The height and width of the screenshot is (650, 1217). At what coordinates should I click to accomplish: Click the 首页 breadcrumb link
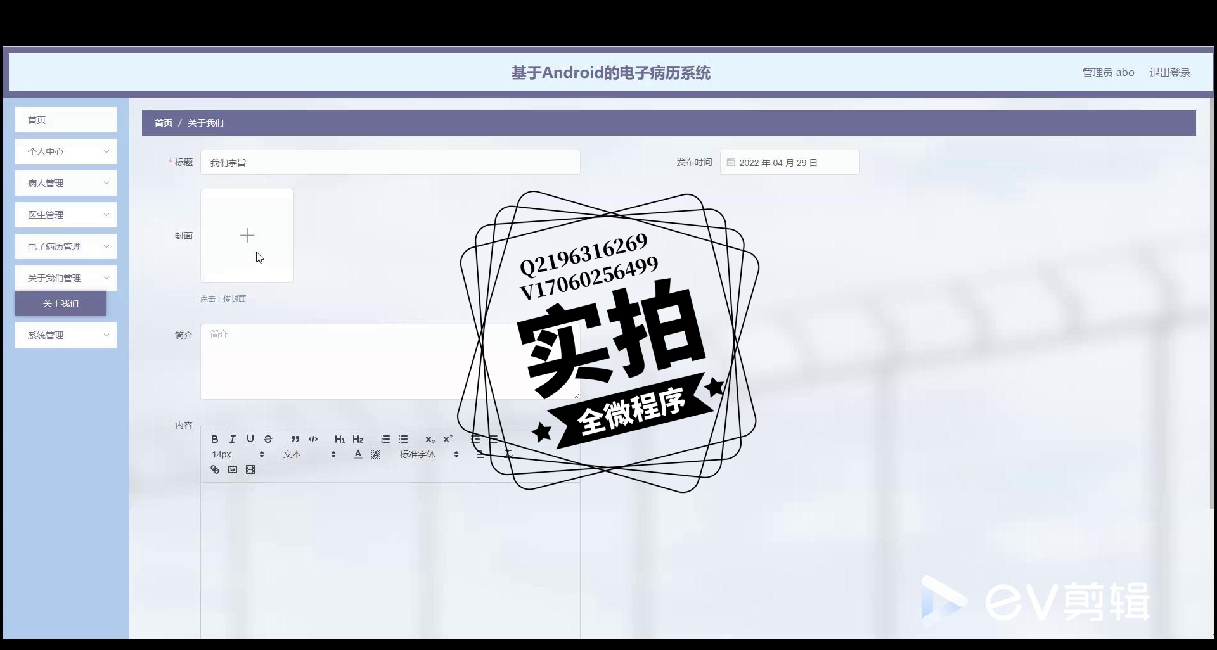coord(164,123)
